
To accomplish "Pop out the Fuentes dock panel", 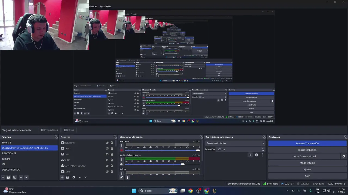I will click(x=115, y=137).
